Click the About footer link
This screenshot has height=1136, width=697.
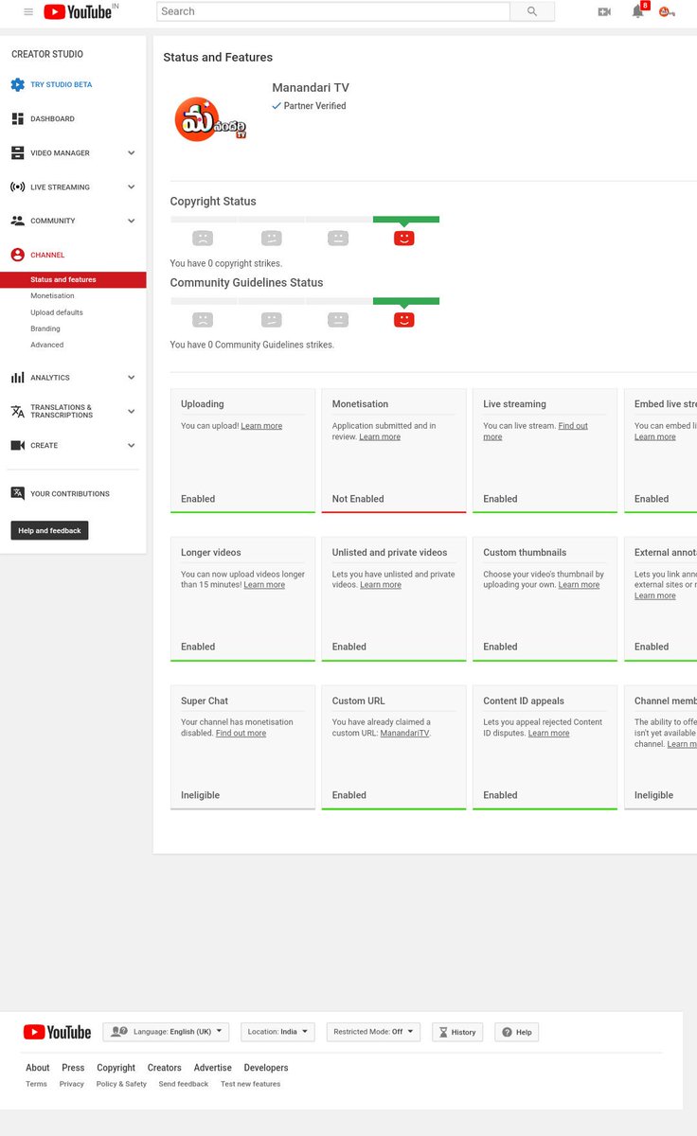[x=38, y=1068]
